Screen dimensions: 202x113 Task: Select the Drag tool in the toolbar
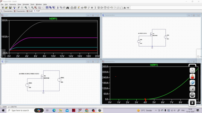108,8
